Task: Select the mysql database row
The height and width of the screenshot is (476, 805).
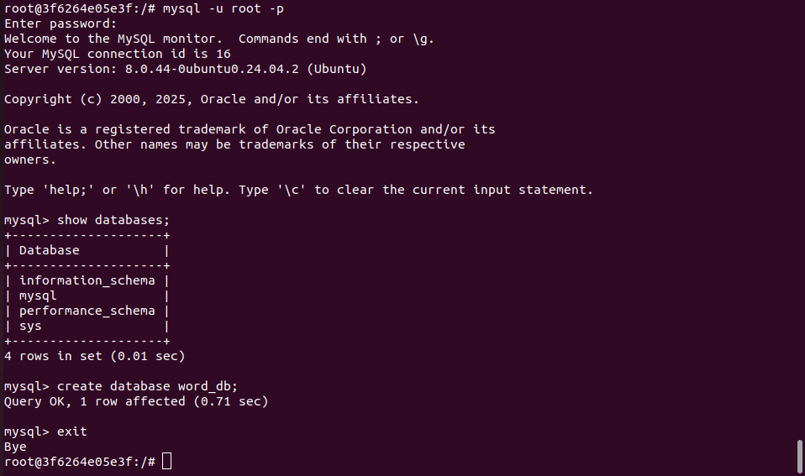Action: pyautogui.click(x=38, y=296)
